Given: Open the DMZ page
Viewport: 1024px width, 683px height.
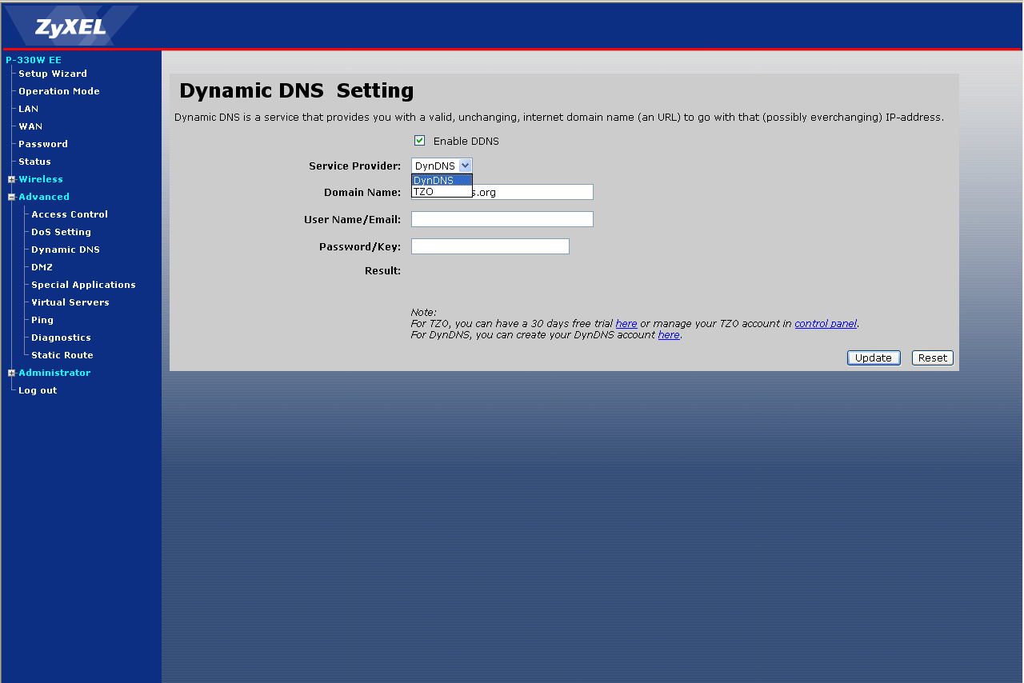Looking at the screenshot, I should (x=42, y=267).
